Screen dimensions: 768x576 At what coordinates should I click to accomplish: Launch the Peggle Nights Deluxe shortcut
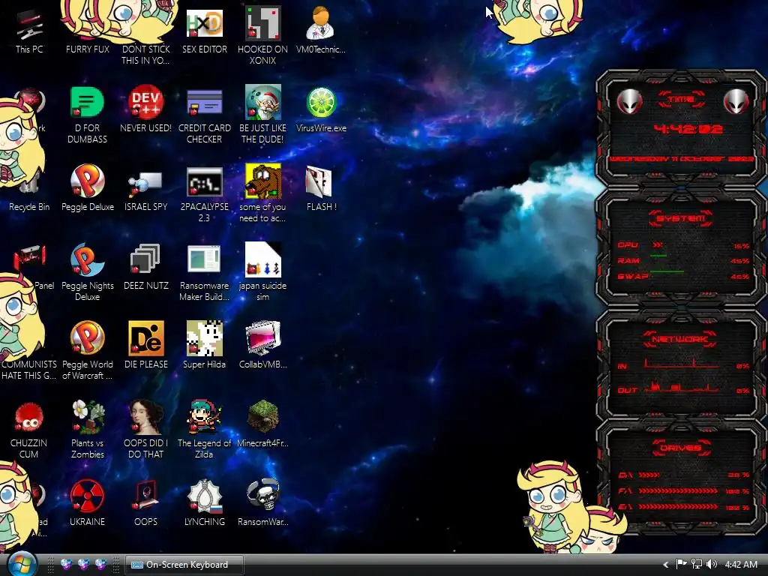[87, 272]
